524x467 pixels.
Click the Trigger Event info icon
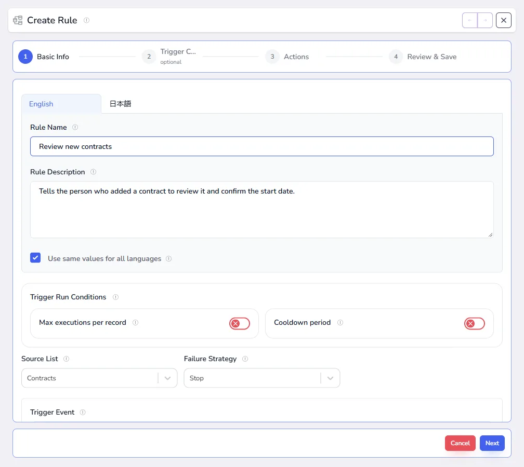coord(83,413)
